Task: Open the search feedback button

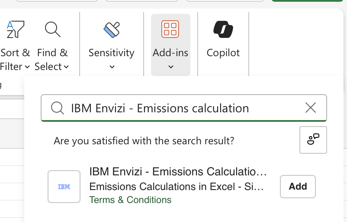Action: coord(313,140)
